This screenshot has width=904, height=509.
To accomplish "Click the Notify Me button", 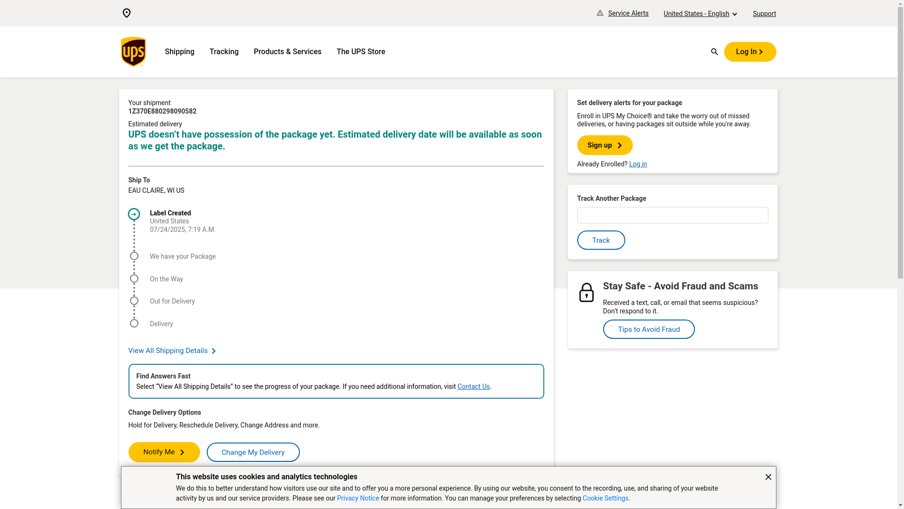I will point(164,452).
